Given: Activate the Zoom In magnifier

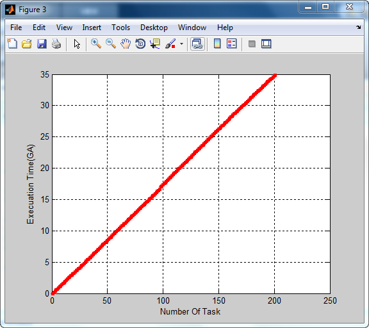Looking at the screenshot, I should point(96,44).
